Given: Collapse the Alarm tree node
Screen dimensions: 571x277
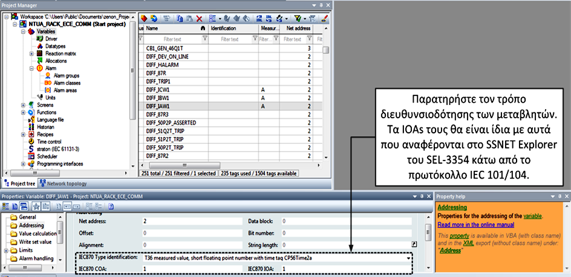Looking at the screenshot, I should pyautogui.click(x=31, y=68).
